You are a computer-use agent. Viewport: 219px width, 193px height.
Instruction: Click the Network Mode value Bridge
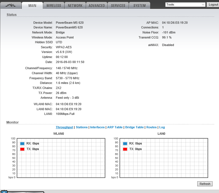pos(60,32)
